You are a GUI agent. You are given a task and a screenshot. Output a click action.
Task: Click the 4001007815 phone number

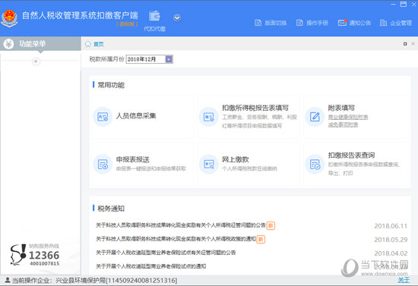pos(45,264)
